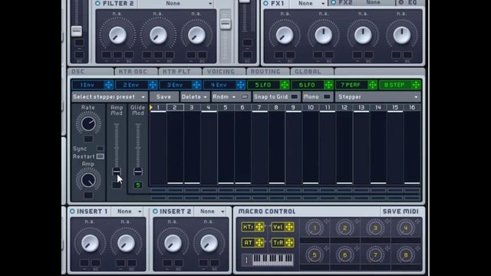The image size is (491, 276).
Task: Click the 8 STEP drag-assign cross icon
Action: tap(416, 85)
